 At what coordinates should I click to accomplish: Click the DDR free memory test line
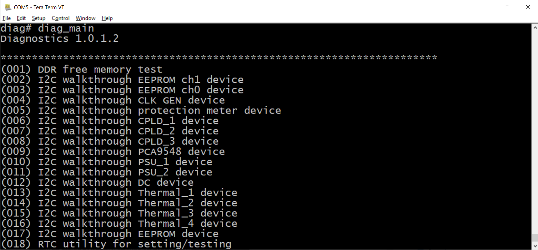click(x=81, y=69)
